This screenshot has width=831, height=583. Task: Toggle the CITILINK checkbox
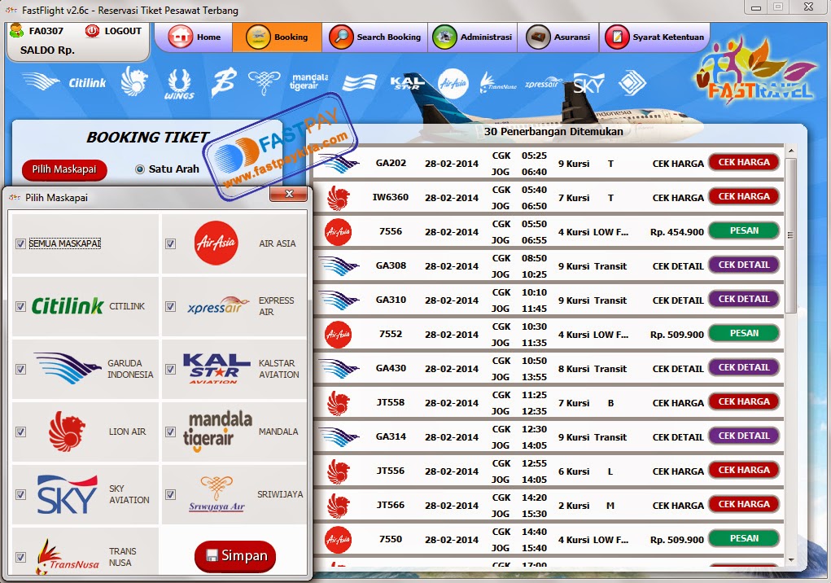[20, 306]
